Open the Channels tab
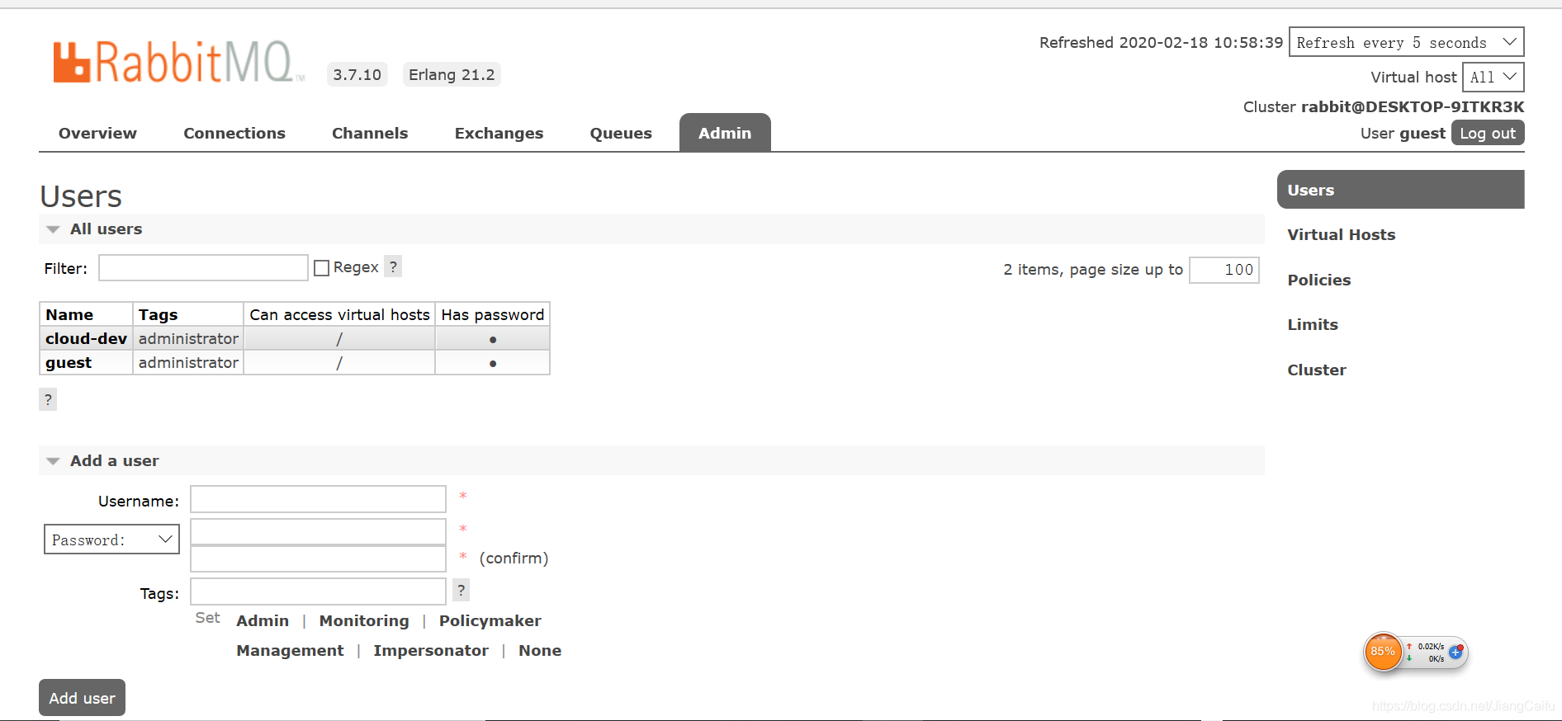 [x=370, y=133]
